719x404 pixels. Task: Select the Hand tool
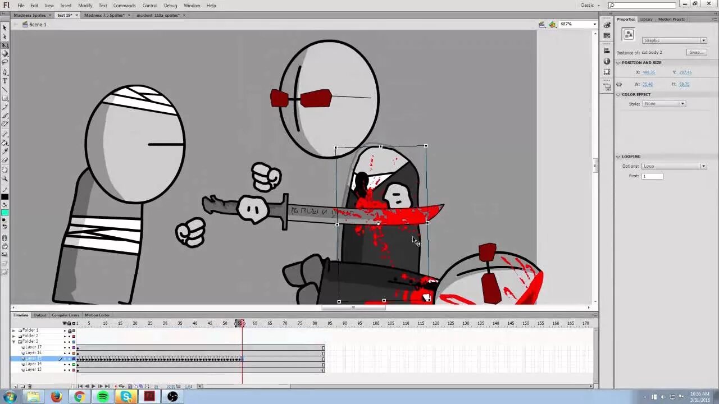click(4, 169)
